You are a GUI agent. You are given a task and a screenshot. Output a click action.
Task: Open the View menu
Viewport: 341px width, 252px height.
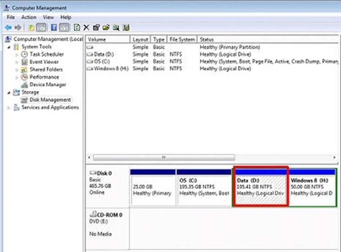[x=48, y=17]
